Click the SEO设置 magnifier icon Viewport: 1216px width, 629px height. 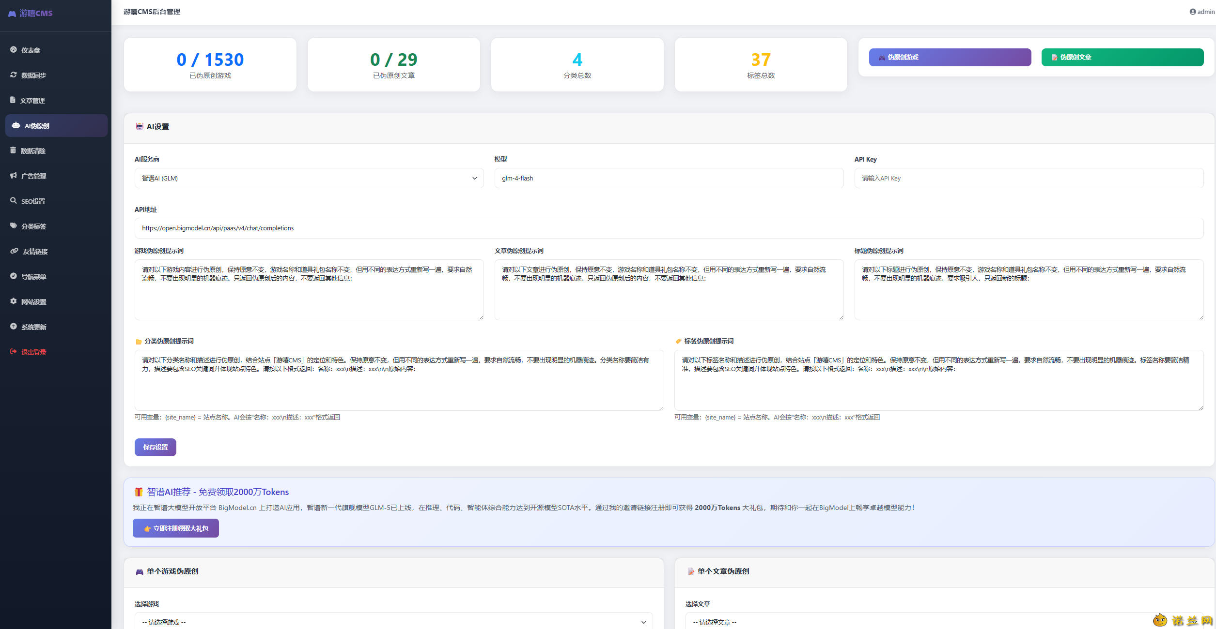[x=14, y=200]
